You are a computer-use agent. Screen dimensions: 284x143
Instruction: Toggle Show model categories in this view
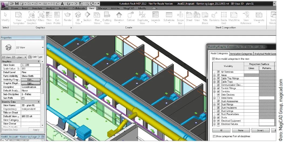[x=214, y=59]
